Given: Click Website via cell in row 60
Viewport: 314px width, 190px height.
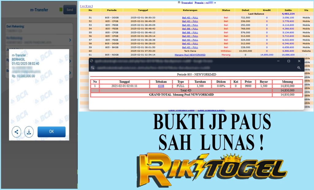Looking at the screenshot, I should [306, 51].
